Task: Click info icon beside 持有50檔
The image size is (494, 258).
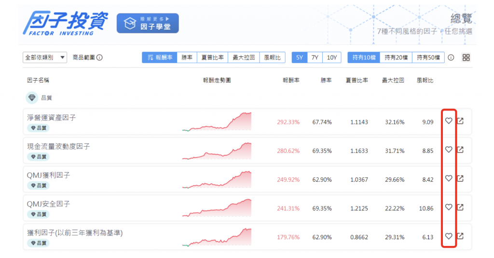Action: (x=451, y=57)
